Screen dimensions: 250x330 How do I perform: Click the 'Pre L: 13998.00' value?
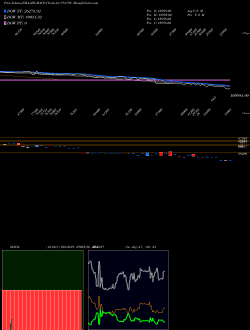click(159, 19)
